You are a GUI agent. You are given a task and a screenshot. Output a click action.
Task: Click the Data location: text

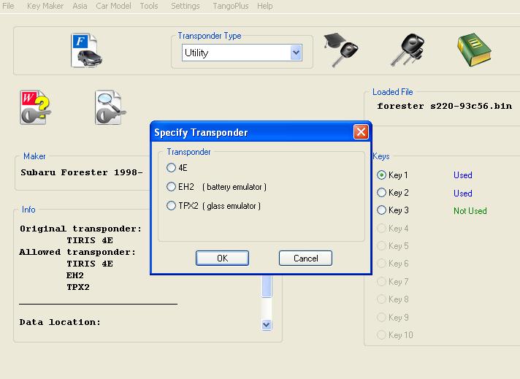tap(60, 322)
